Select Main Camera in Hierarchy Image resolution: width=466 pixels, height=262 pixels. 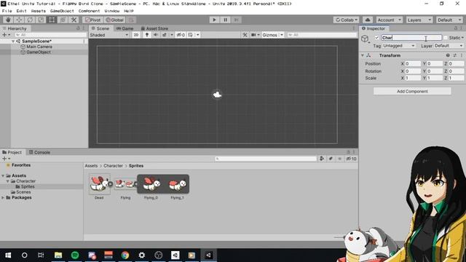coord(39,47)
